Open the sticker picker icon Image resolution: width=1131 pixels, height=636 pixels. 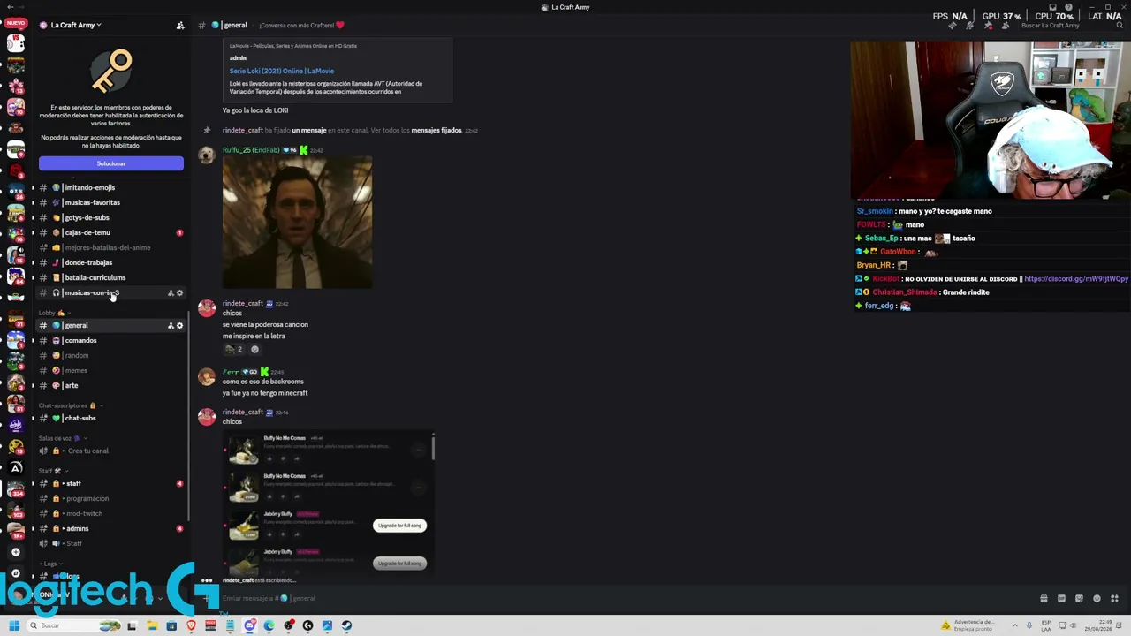point(1079,599)
